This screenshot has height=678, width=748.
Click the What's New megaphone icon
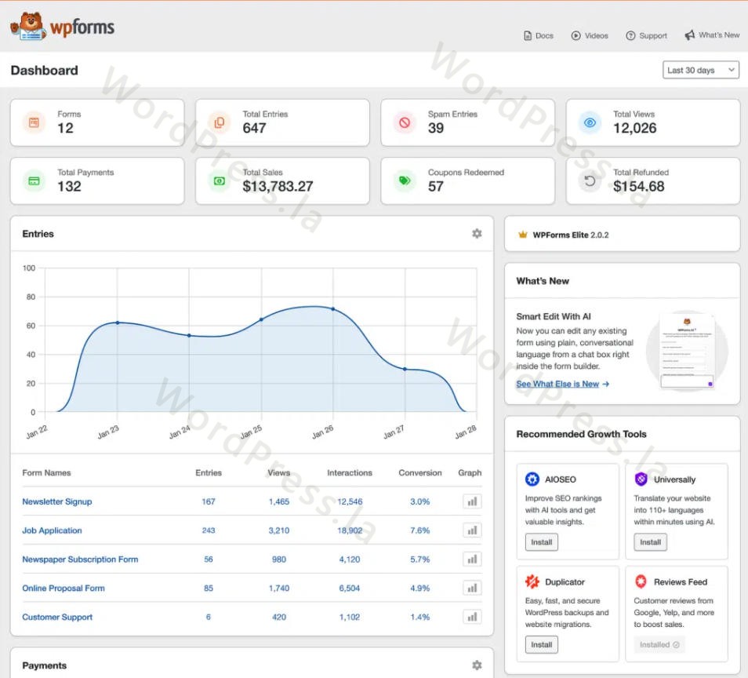point(690,35)
